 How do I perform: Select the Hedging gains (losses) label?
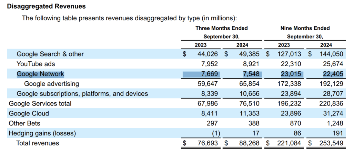click(x=42, y=133)
